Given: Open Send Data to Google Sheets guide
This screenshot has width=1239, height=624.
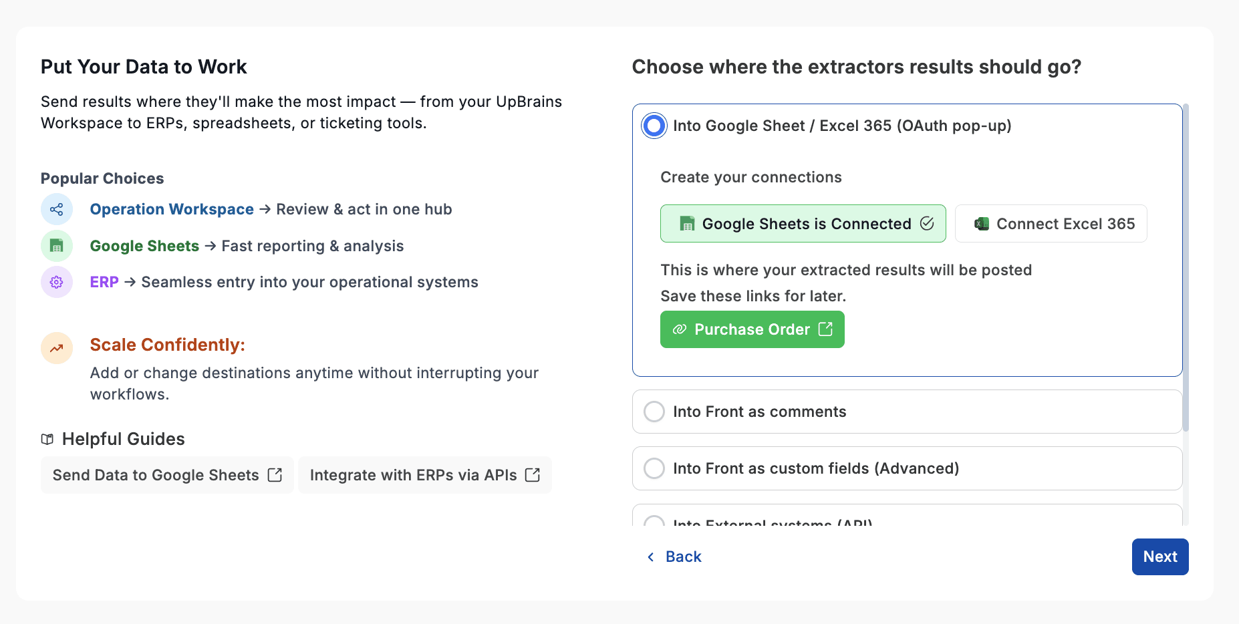Looking at the screenshot, I should [x=167, y=475].
